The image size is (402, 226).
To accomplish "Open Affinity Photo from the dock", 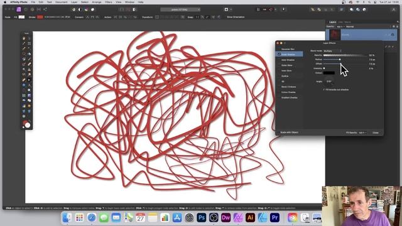I will click(x=238, y=218).
